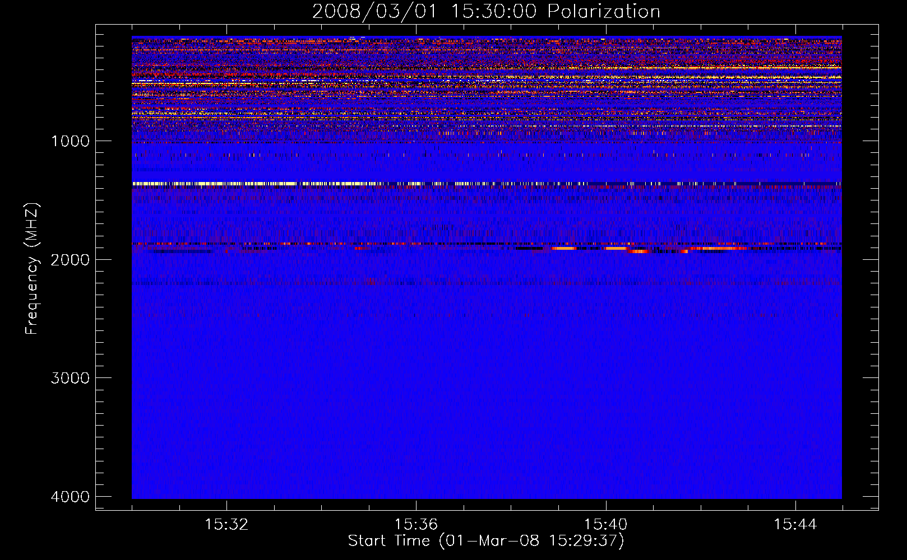Click the 'Frequency (MHZ)' axis label

tap(32, 268)
